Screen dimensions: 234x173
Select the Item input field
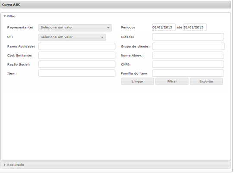(77, 73)
